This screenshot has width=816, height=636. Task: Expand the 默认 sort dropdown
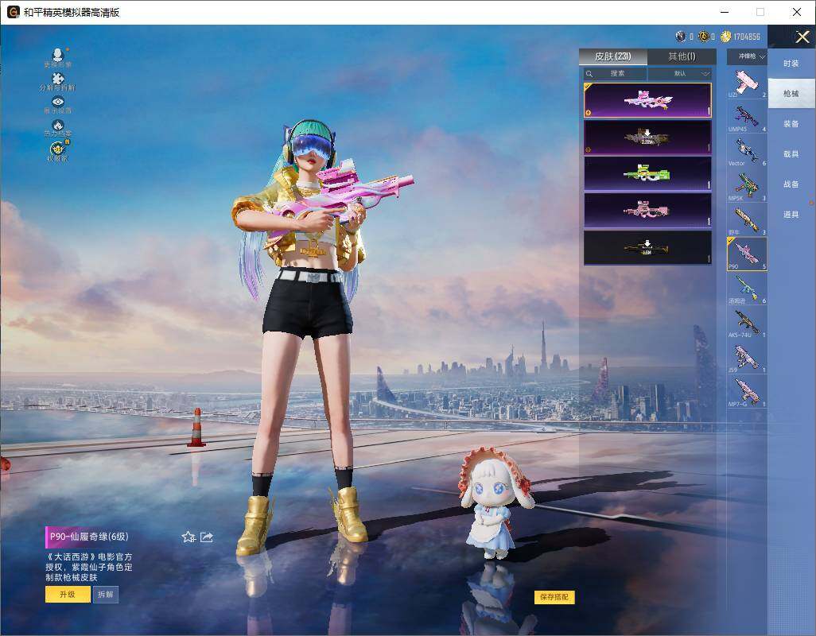pyautogui.click(x=680, y=73)
